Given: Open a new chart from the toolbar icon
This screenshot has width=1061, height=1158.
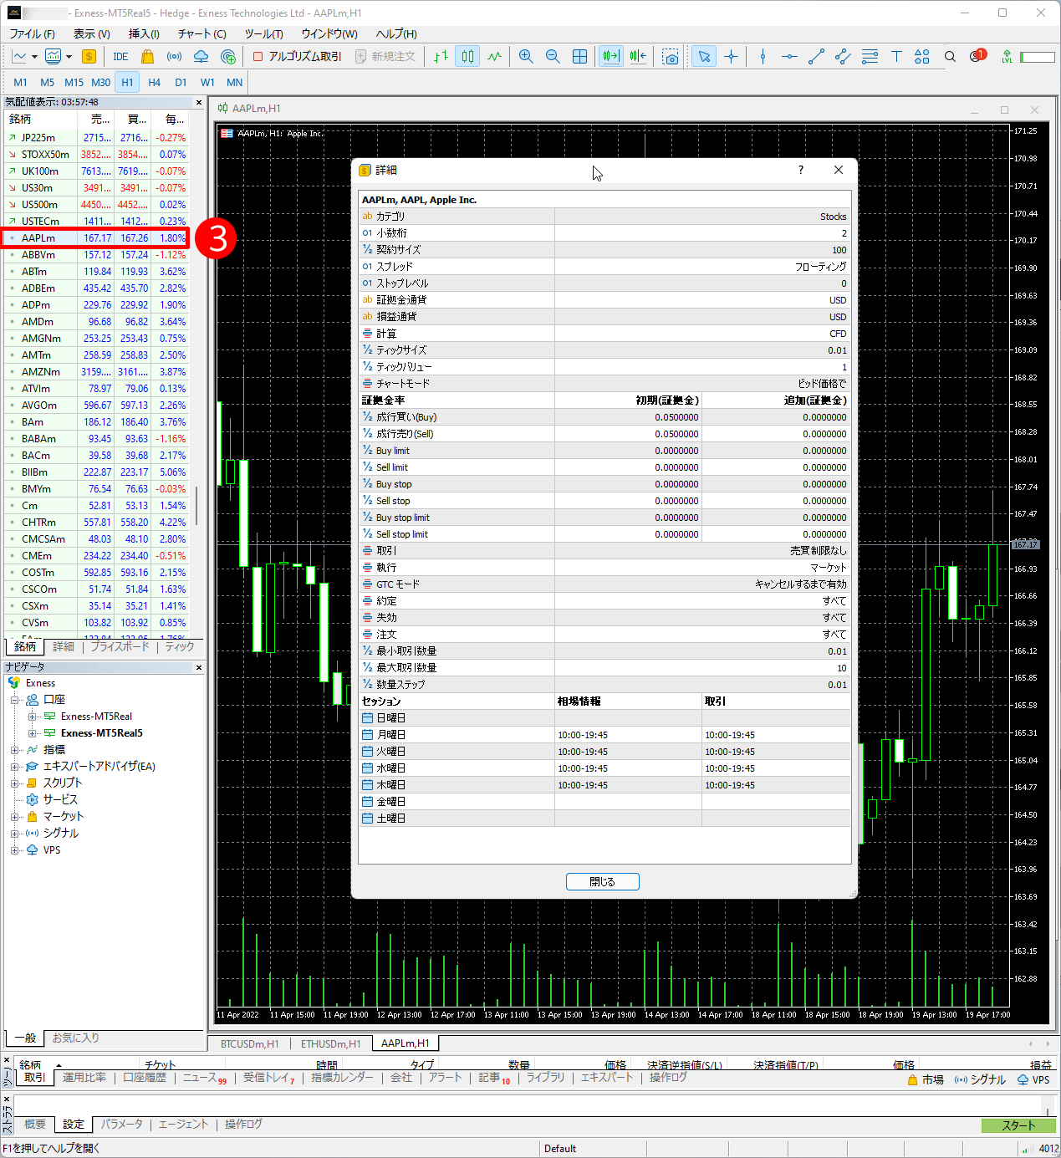Looking at the screenshot, I should (18, 56).
